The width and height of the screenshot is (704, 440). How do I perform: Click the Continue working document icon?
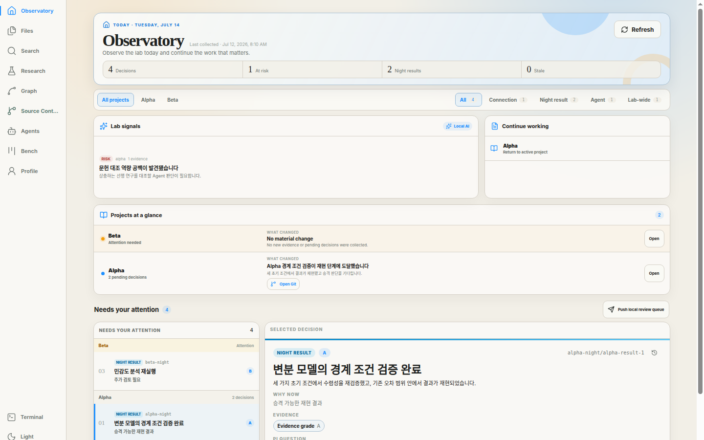click(495, 126)
